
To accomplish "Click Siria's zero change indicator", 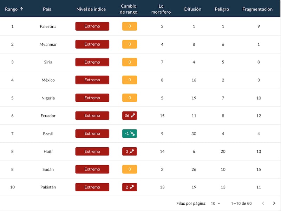I will tap(129, 62).
